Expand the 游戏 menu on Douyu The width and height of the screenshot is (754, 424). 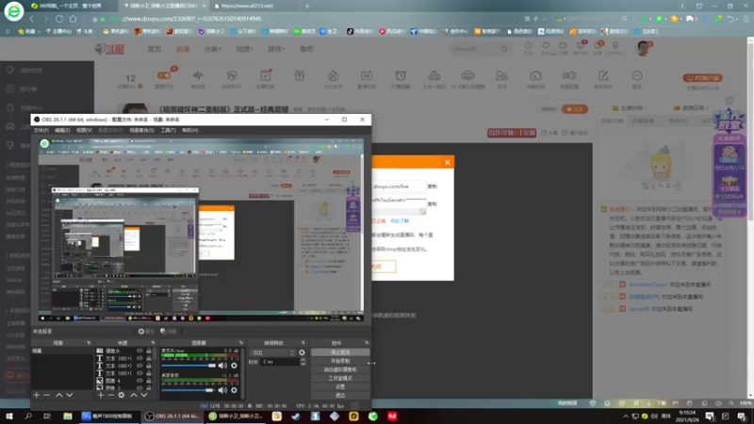(x=276, y=49)
